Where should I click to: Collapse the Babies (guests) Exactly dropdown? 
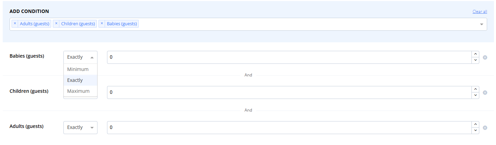coord(80,57)
